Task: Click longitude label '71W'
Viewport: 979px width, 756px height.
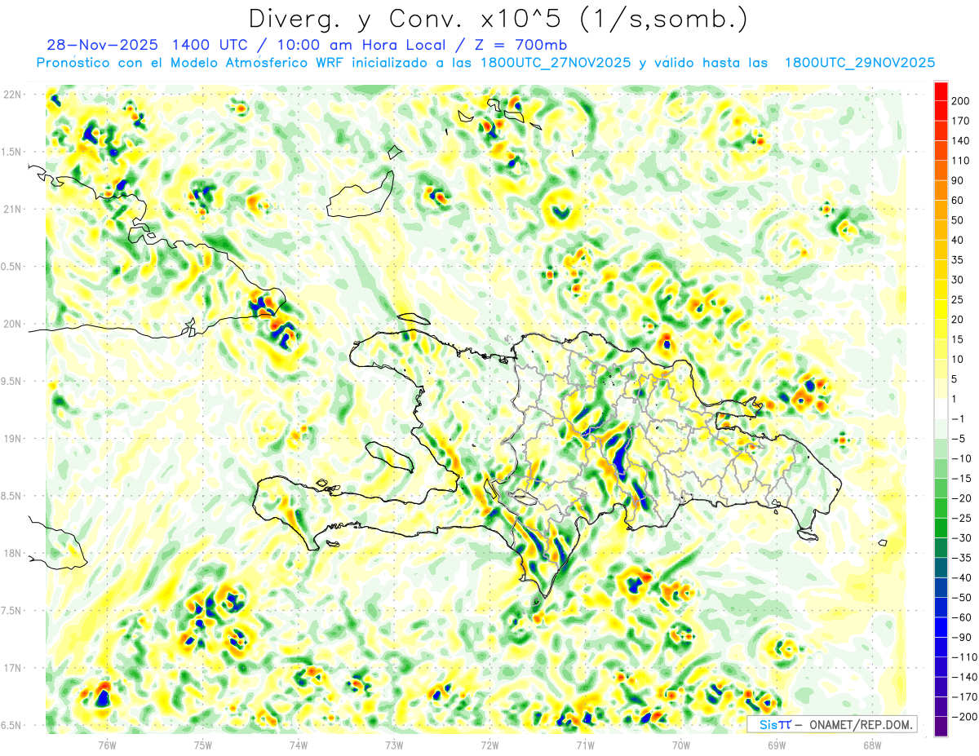Action: pos(585,745)
